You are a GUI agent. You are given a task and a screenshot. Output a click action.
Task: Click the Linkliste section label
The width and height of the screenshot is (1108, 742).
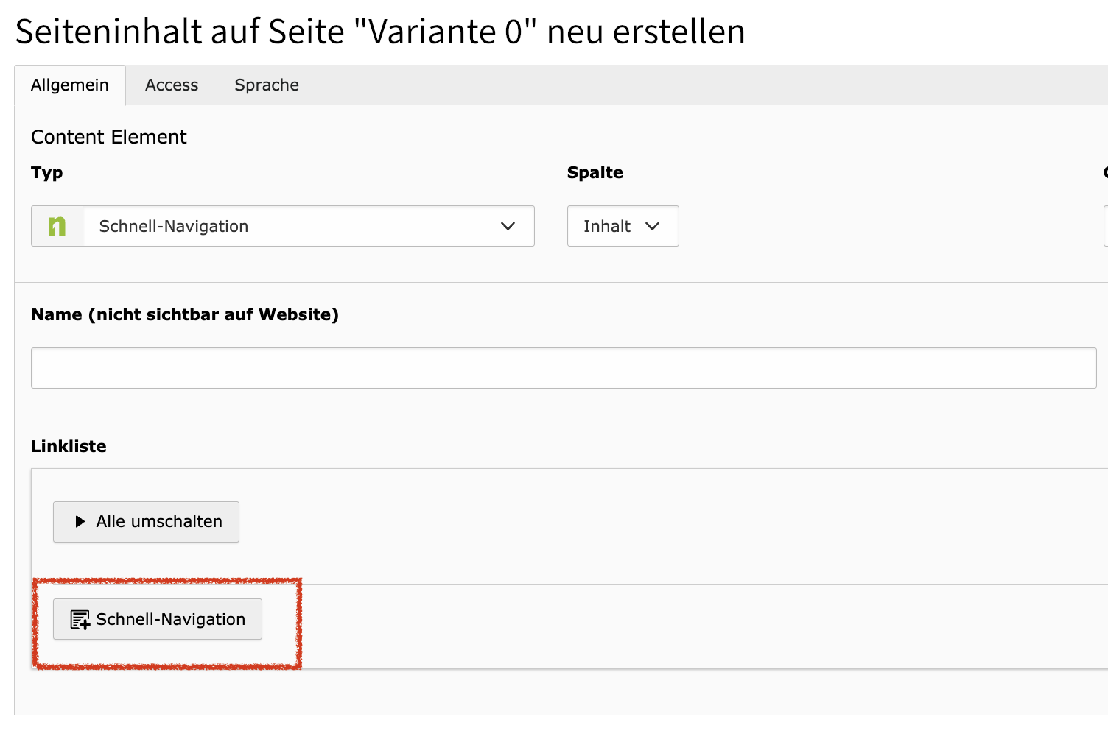[x=69, y=447]
